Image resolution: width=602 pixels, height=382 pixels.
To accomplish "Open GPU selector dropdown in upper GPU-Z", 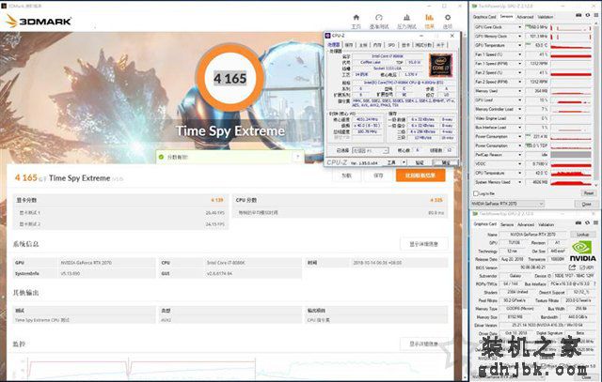I will tap(508, 204).
